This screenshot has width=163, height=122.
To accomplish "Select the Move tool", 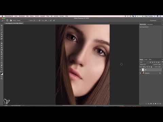I will point(2,26).
